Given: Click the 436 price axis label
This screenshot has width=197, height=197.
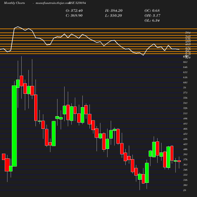Looking at the screenshot, I should [185, 139].
